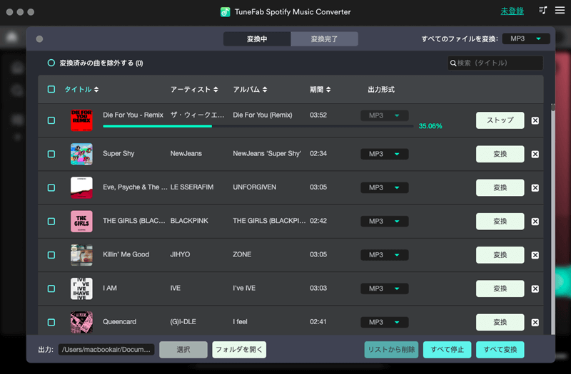Click Queencard album cover thumbnail
The height and width of the screenshot is (374, 571).
(x=81, y=322)
